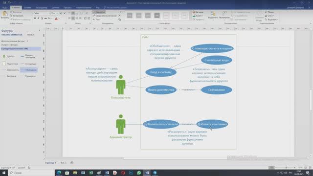
Task: Click the Формат по образцу painter
Action: click(x=21, y=20)
